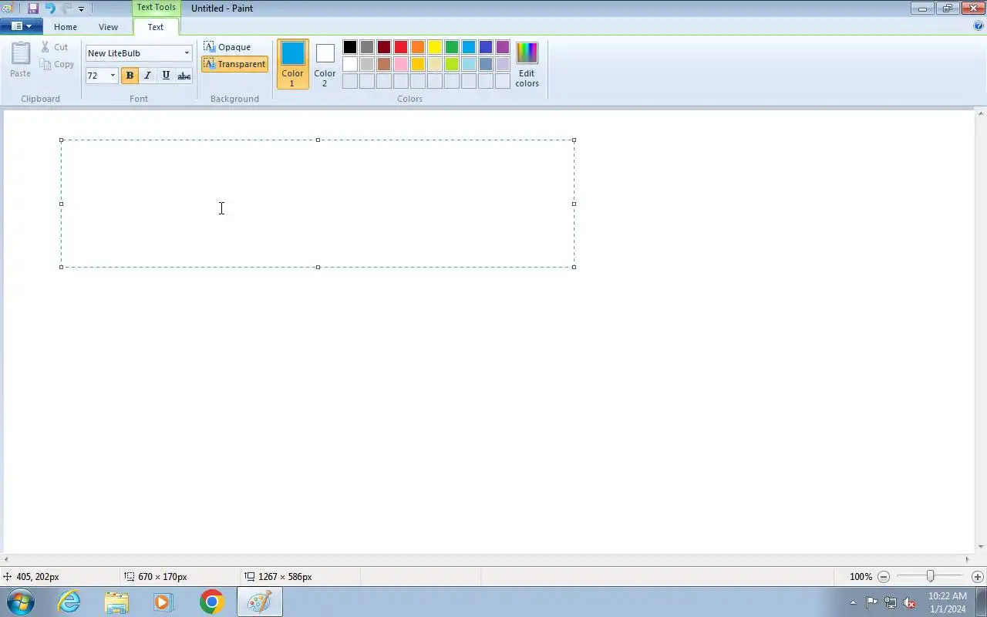Screen dimensions: 987x617
Task: Launch Internet Explorer from taskbar
Action: (x=69, y=602)
